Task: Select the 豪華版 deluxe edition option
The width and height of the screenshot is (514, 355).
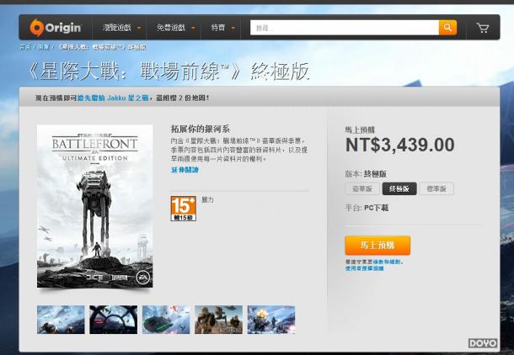Action: point(362,188)
